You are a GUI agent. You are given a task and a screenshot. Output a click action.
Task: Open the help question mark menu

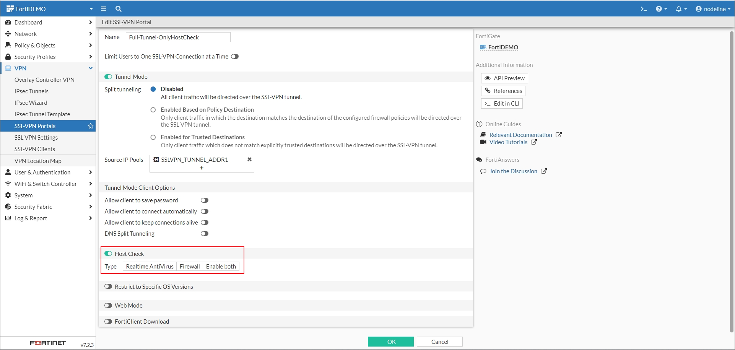(661, 9)
